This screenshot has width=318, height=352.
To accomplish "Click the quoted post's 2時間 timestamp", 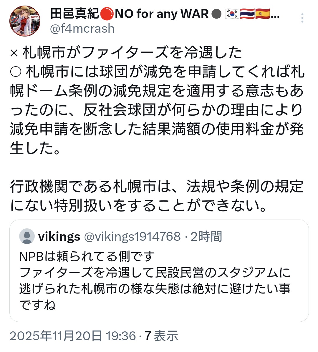I will coord(206,236).
